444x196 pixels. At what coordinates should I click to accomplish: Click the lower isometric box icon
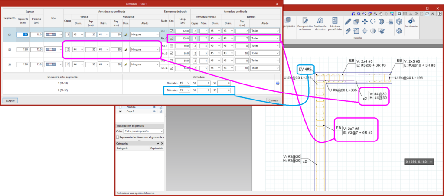pos(399,31)
